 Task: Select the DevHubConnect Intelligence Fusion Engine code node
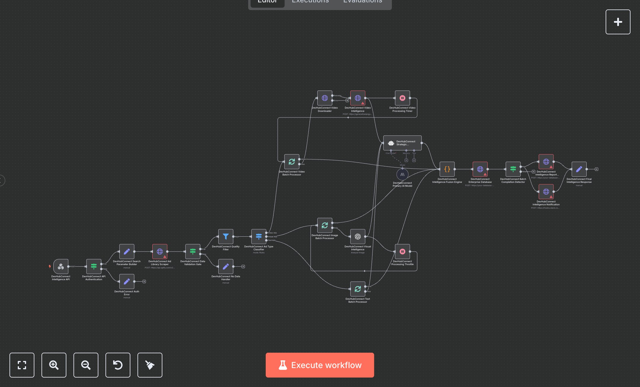447,169
